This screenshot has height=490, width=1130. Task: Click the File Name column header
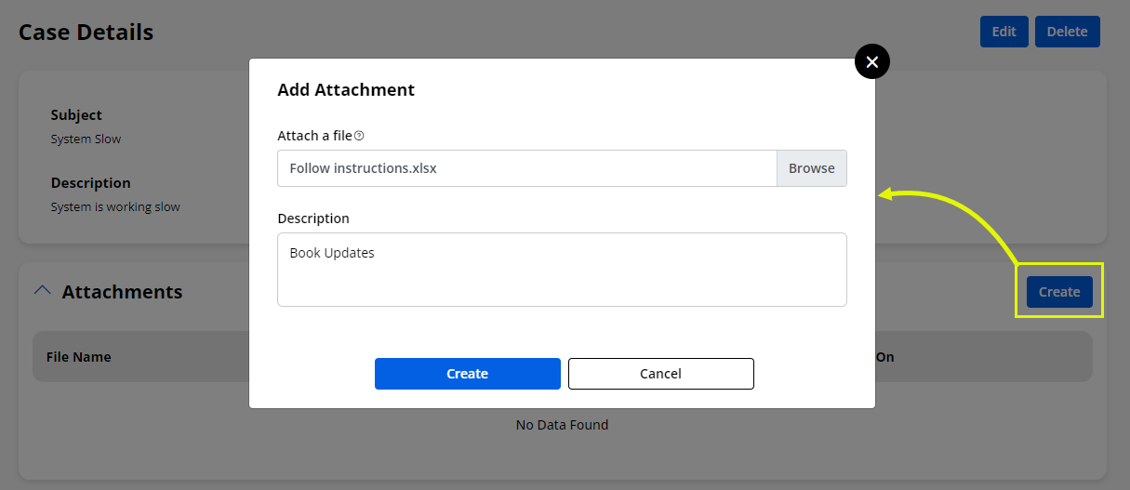[x=79, y=357]
